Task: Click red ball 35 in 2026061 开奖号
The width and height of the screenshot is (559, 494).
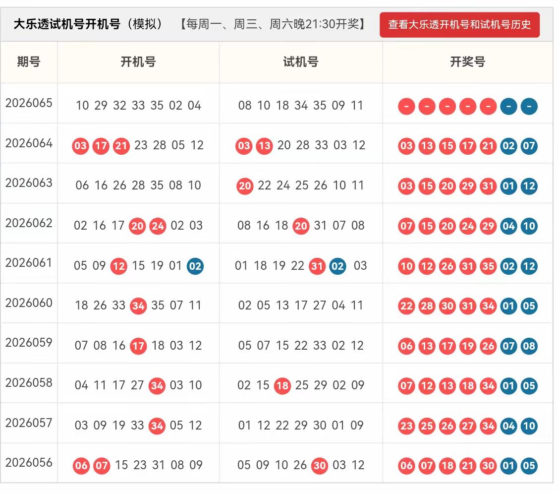Action: tap(489, 266)
